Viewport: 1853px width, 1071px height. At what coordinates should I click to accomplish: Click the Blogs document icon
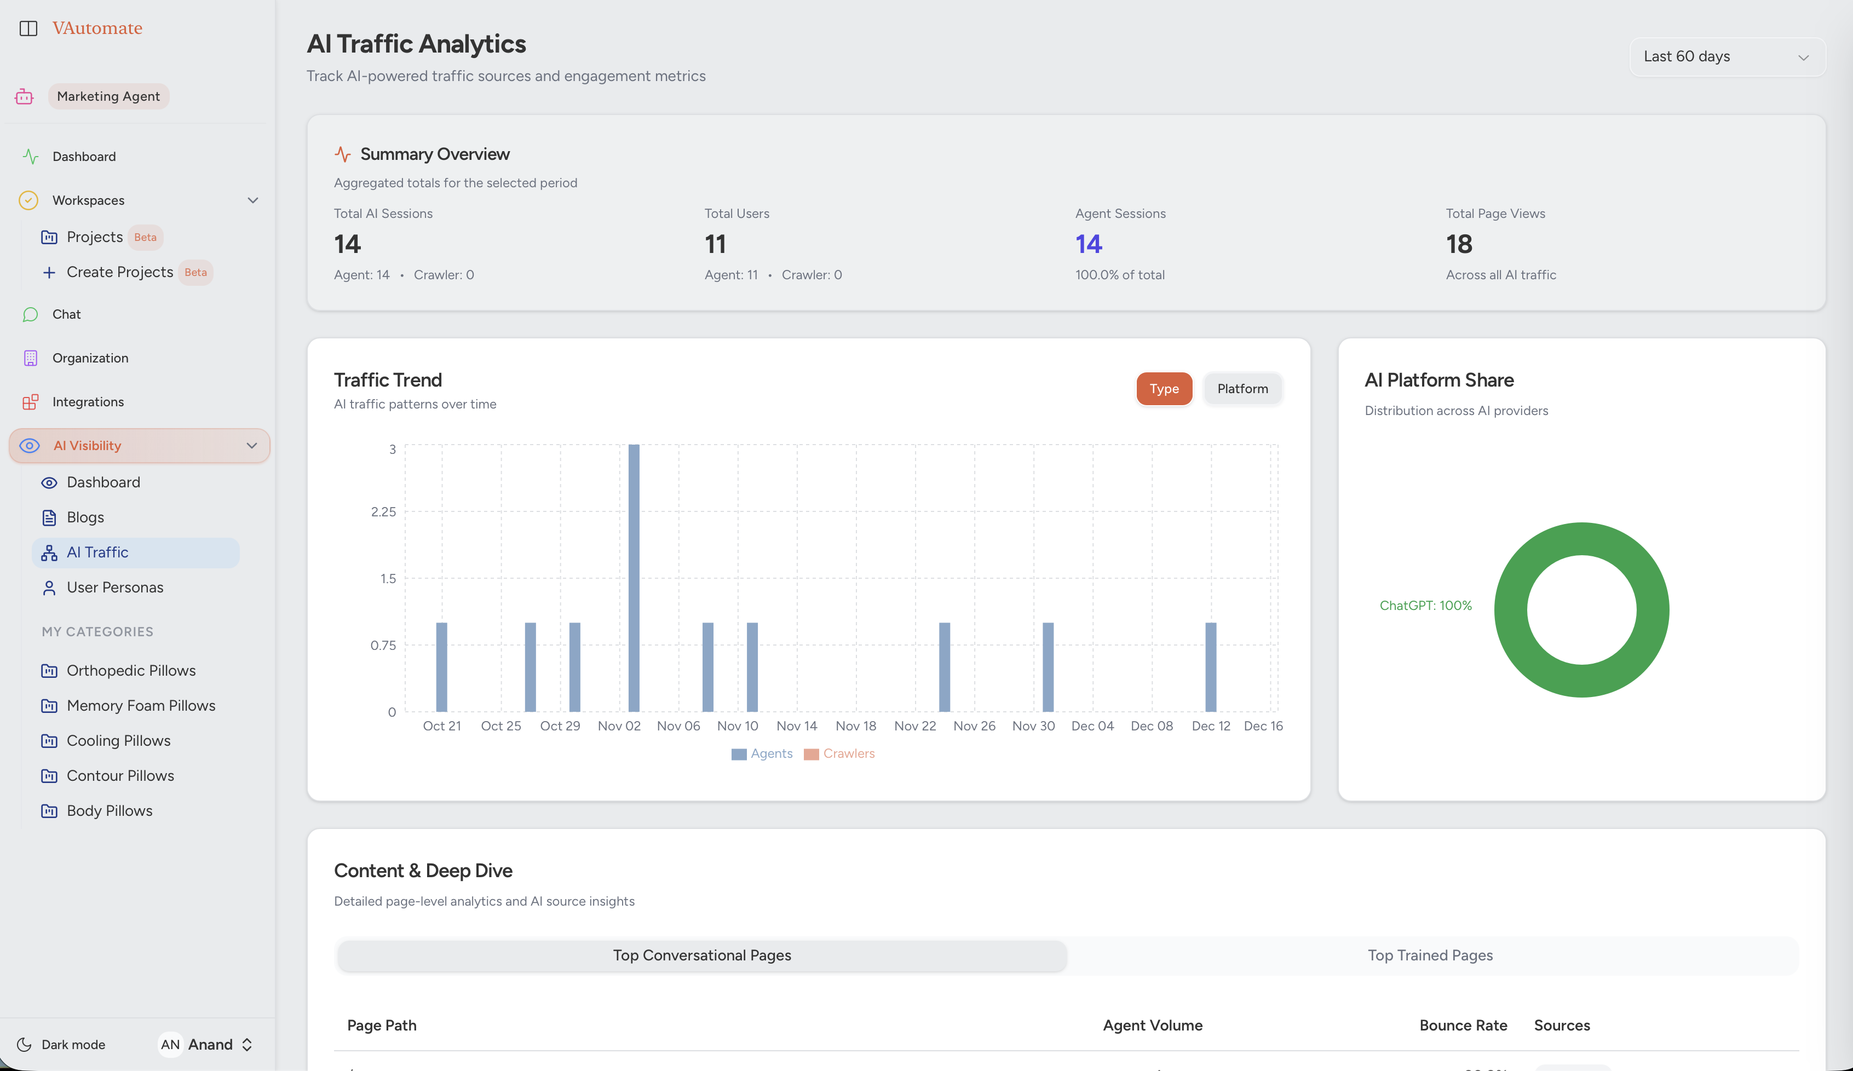[49, 517]
